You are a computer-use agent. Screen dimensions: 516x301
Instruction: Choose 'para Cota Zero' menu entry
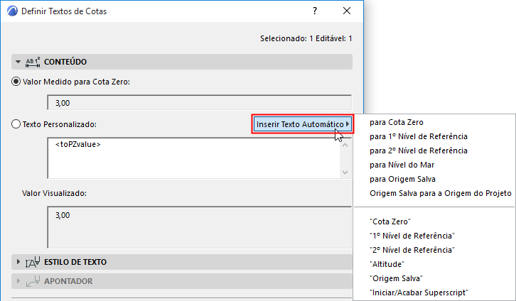coord(396,122)
